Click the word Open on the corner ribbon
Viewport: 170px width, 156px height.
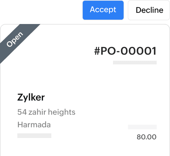[15, 39]
